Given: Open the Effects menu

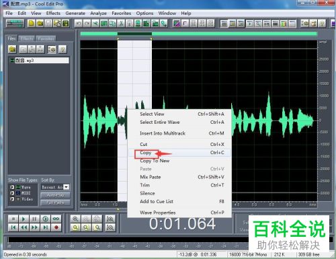Looking at the screenshot, I should tap(53, 13).
